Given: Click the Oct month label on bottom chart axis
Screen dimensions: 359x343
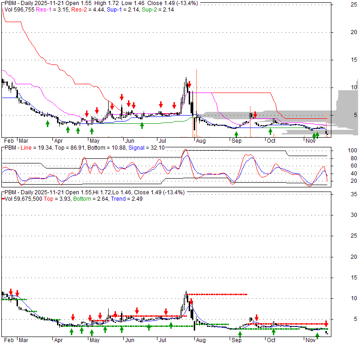Looking at the screenshot, I should [x=271, y=340].
